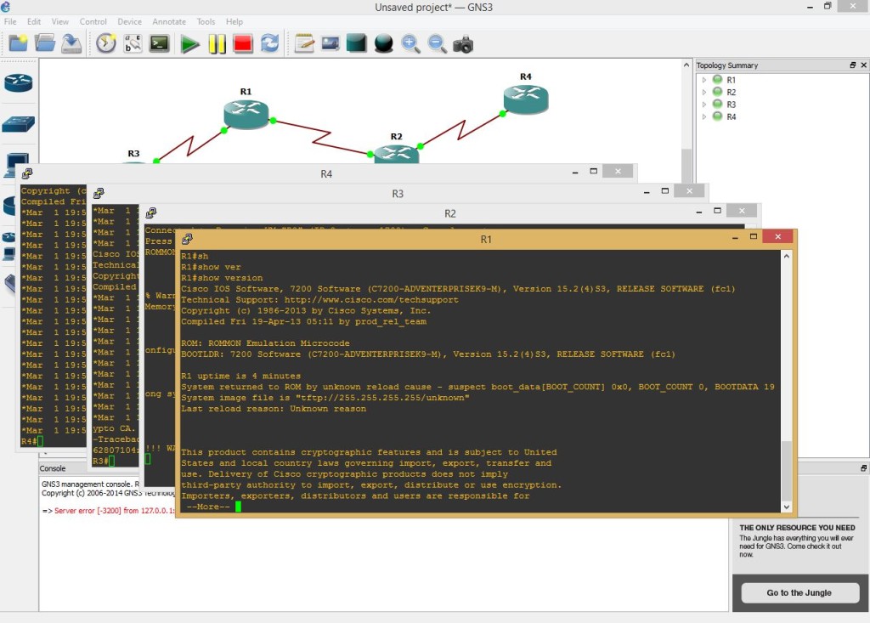
Task: Stop all devices with the red stop icon
Action: point(243,42)
